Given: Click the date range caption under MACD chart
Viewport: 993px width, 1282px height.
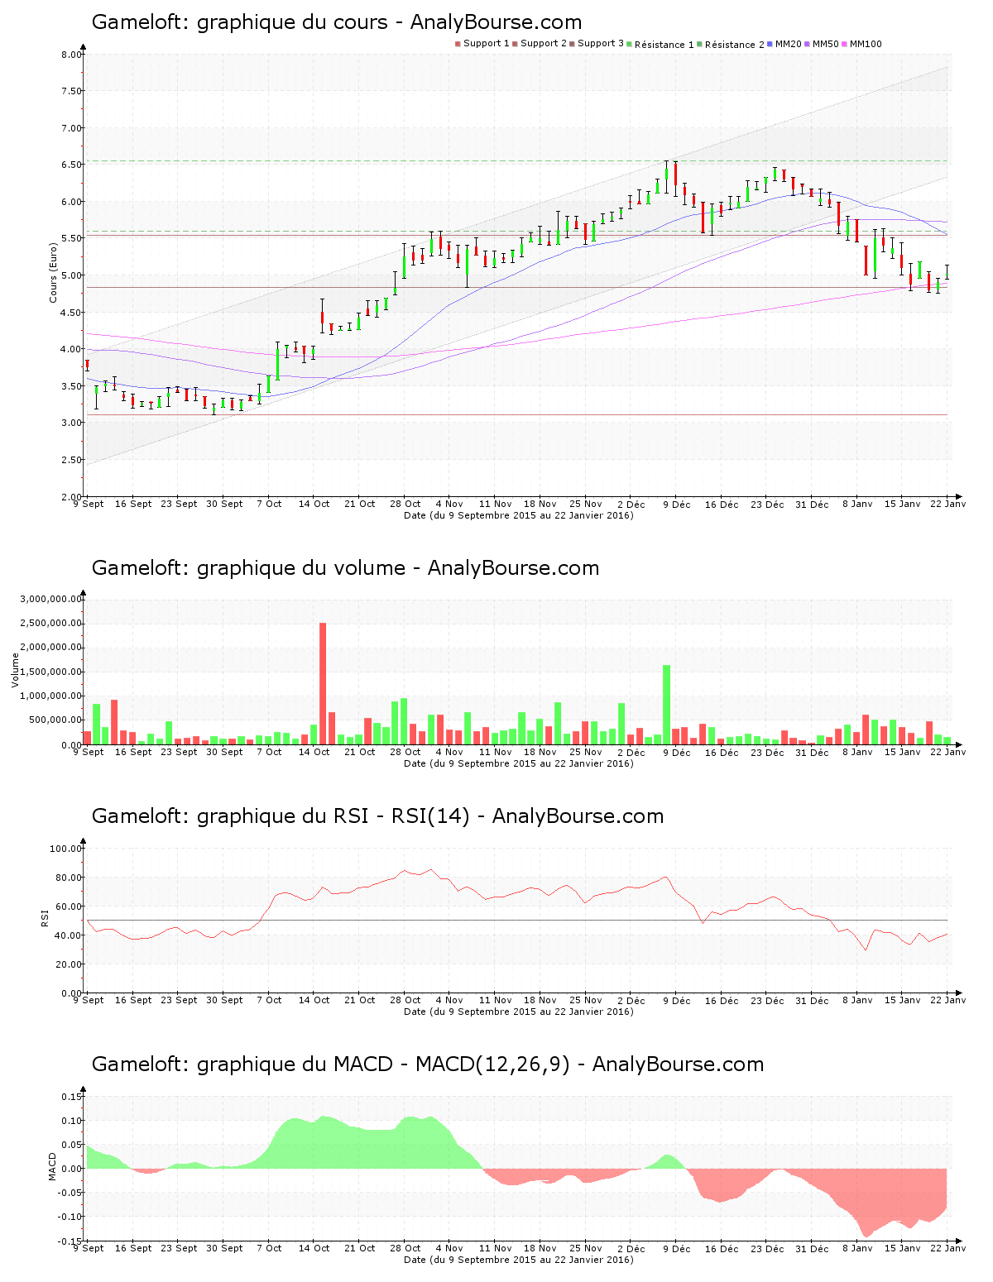Looking at the screenshot, I should click(x=519, y=1260).
